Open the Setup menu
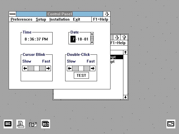The image size is (179, 134). (41, 19)
